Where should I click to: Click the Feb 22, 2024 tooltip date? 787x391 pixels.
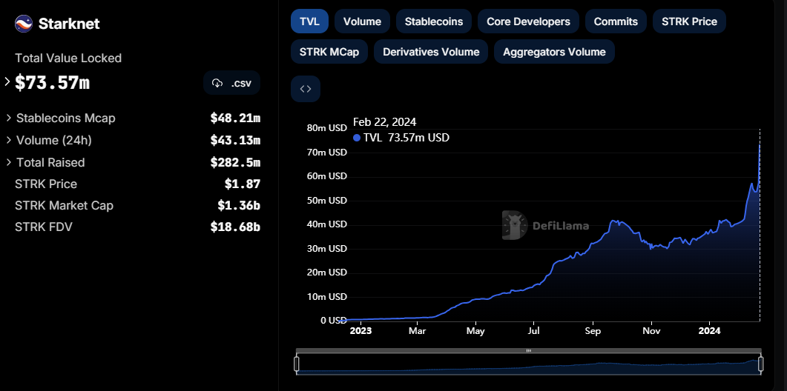click(x=384, y=121)
